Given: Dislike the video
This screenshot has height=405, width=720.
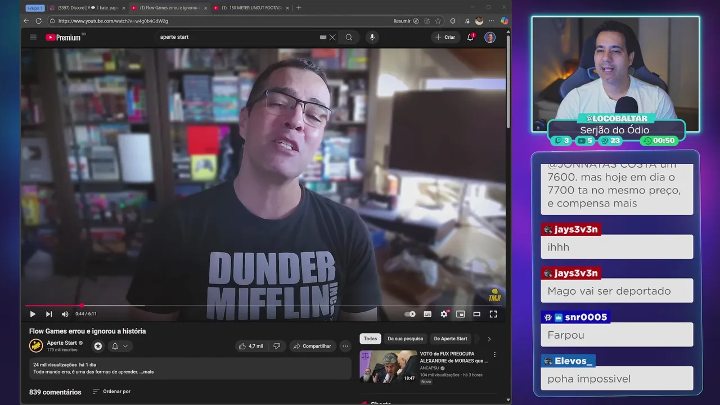Looking at the screenshot, I should [x=277, y=346].
